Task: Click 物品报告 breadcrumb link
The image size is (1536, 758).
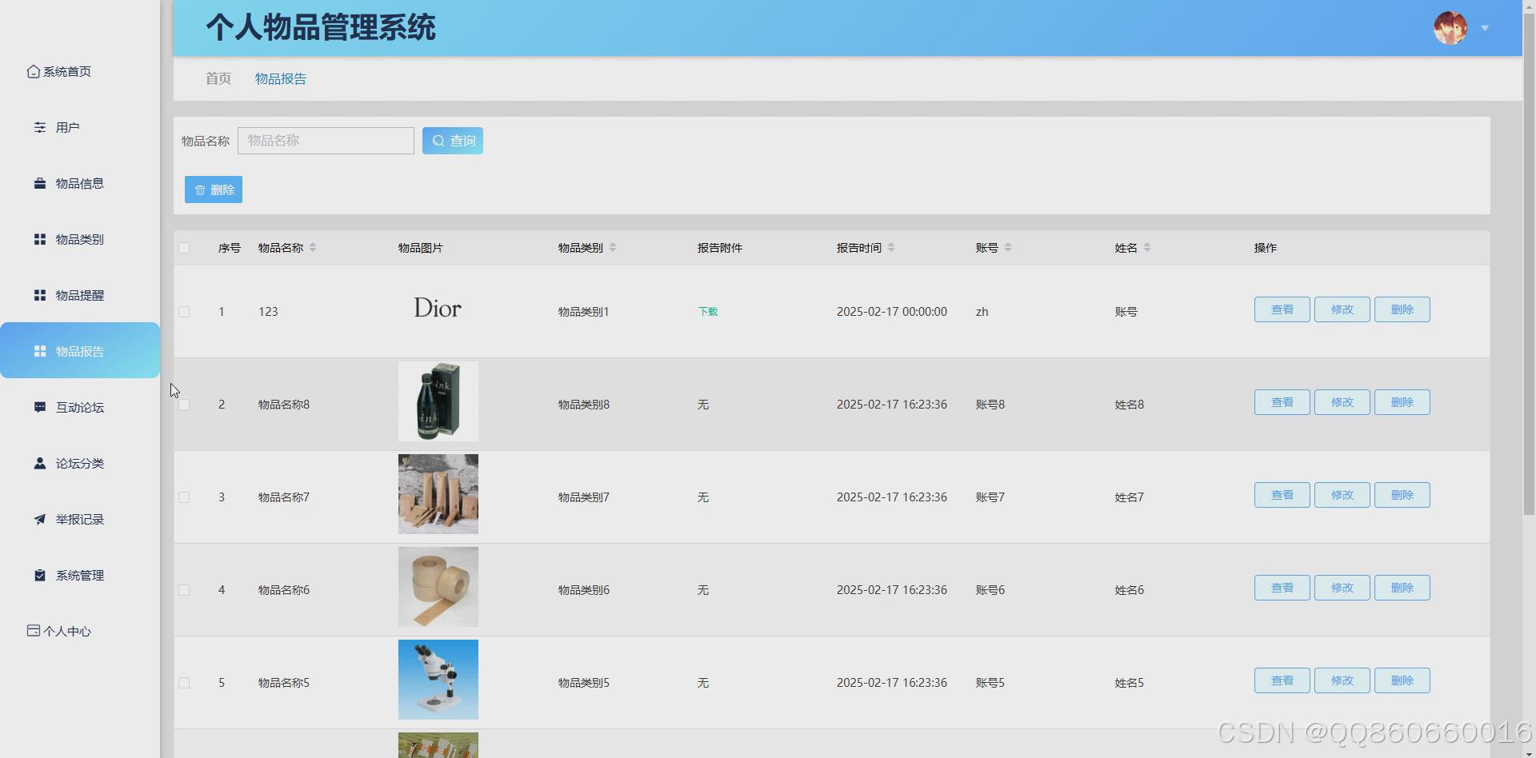Action: point(281,78)
